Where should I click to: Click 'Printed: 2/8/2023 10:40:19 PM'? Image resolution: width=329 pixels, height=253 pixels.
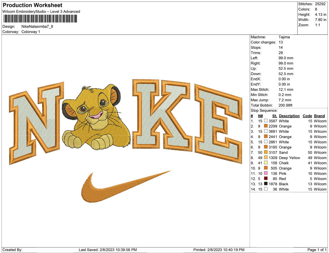pyautogui.click(x=219, y=250)
